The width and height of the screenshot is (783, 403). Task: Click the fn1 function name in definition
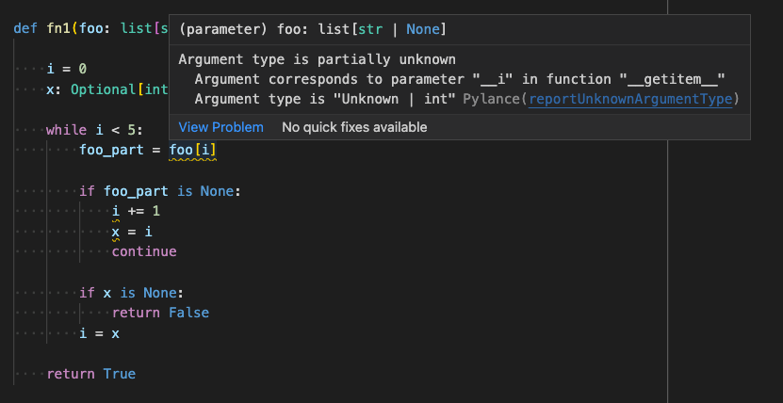(59, 28)
